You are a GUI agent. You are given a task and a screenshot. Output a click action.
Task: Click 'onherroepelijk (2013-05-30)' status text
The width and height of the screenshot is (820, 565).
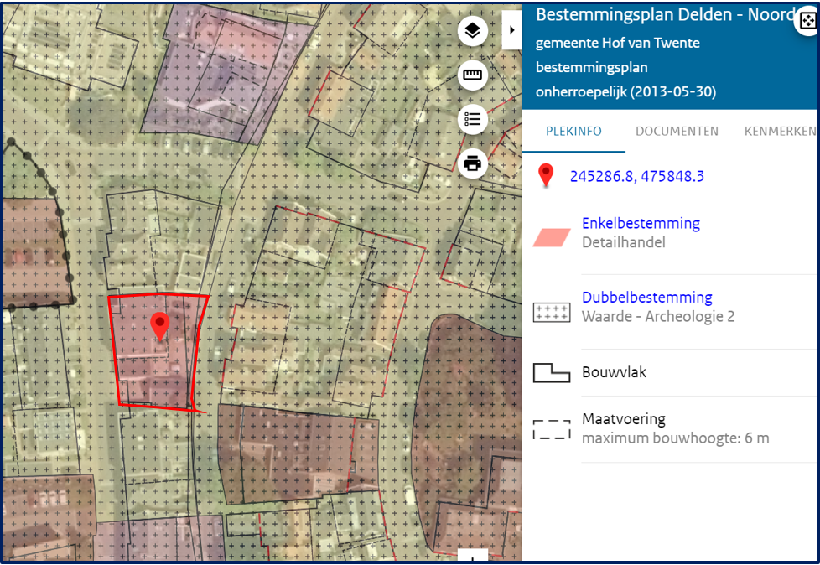tap(626, 92)
